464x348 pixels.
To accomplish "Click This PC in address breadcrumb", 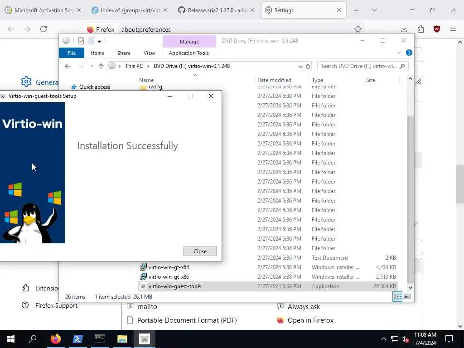I will (134, 66).
